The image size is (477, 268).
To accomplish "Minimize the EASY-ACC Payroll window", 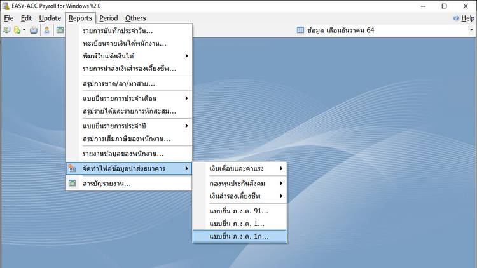I will [x=423, y=6].
